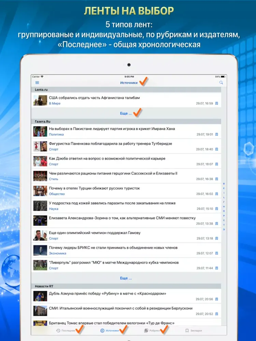This screenshot has width=256, height=341.
Task: Open thumbnail of Пакистан выборы article
Action: [40, 131]
